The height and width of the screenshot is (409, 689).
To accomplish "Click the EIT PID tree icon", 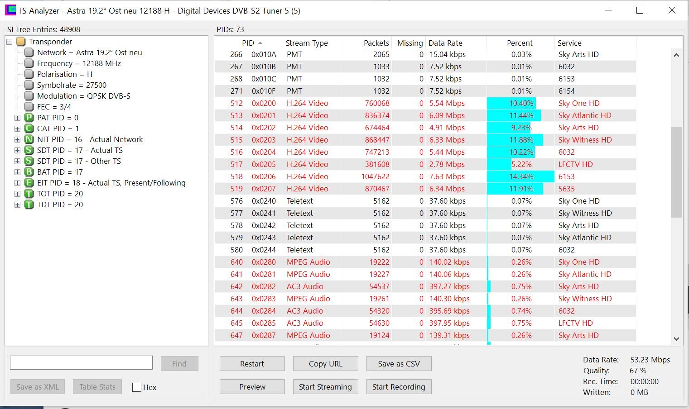I will [29, 183].
